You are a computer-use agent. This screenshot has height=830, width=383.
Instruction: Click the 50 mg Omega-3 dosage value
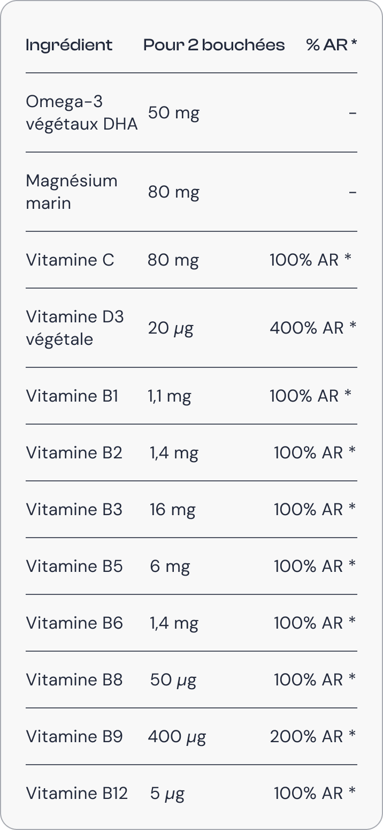tap(173, 113)
